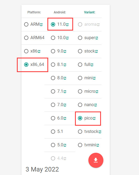This screenshot has width=139, height=175.
Task: Click the Platform column header
Action: point(34,12)
